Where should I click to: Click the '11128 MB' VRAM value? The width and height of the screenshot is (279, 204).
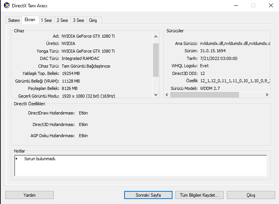tap(71, 81)
